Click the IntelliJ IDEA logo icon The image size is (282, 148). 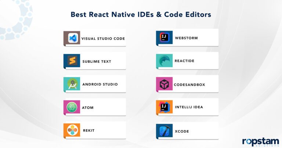(165, 107)
